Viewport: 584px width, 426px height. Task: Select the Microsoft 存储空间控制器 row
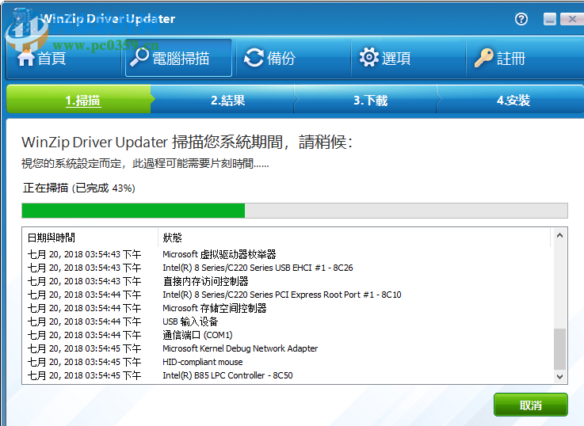tap(287, 308)
